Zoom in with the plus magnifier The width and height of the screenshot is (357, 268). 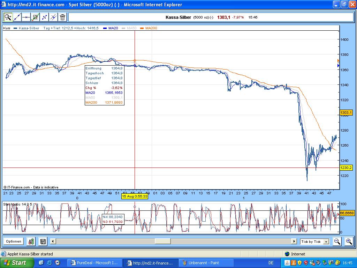click(x=349, y=241)
